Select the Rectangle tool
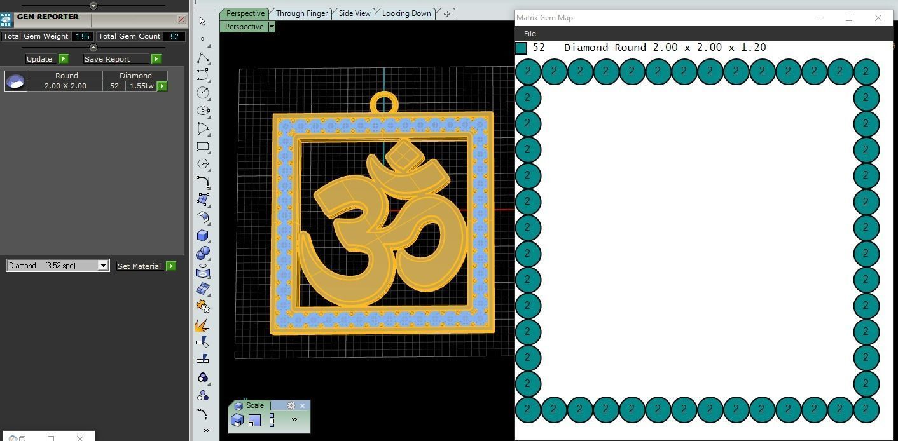Viewport: 898px width, 441px height. (203, 146)
